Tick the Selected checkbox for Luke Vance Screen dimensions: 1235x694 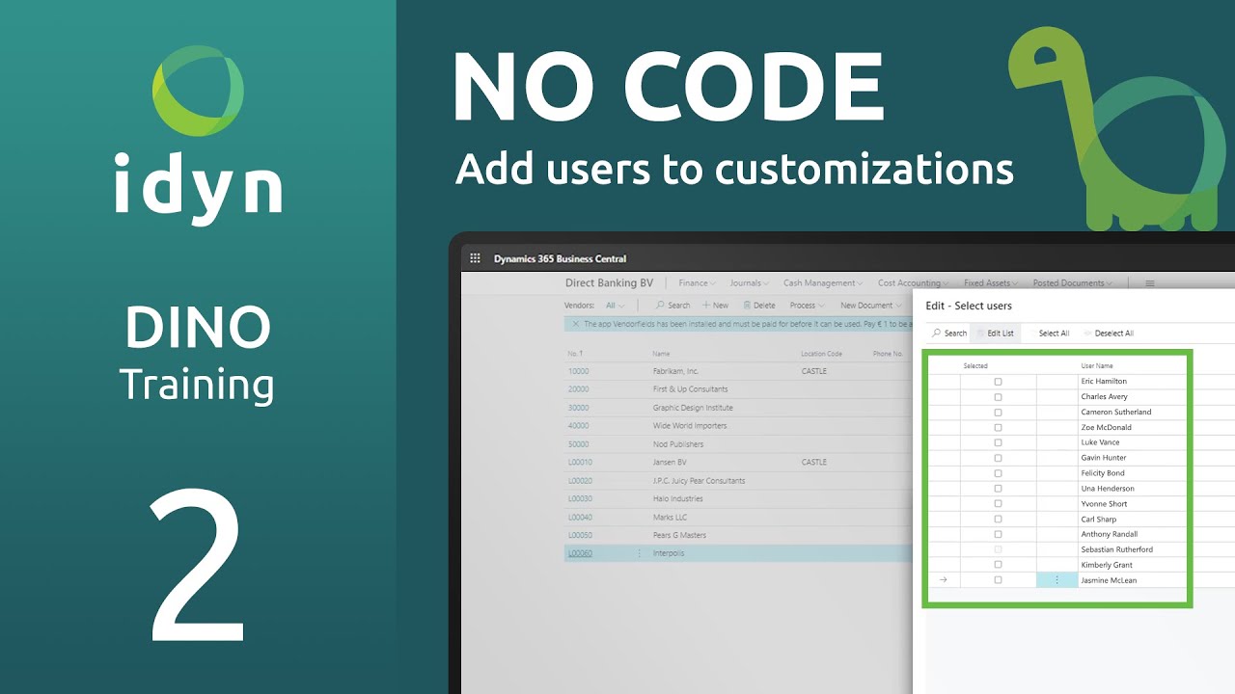998,442
